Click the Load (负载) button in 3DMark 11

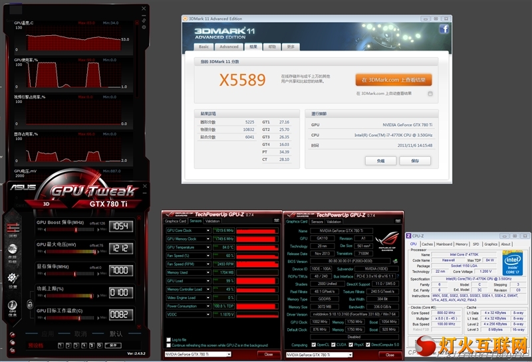(x=380, y=161)
